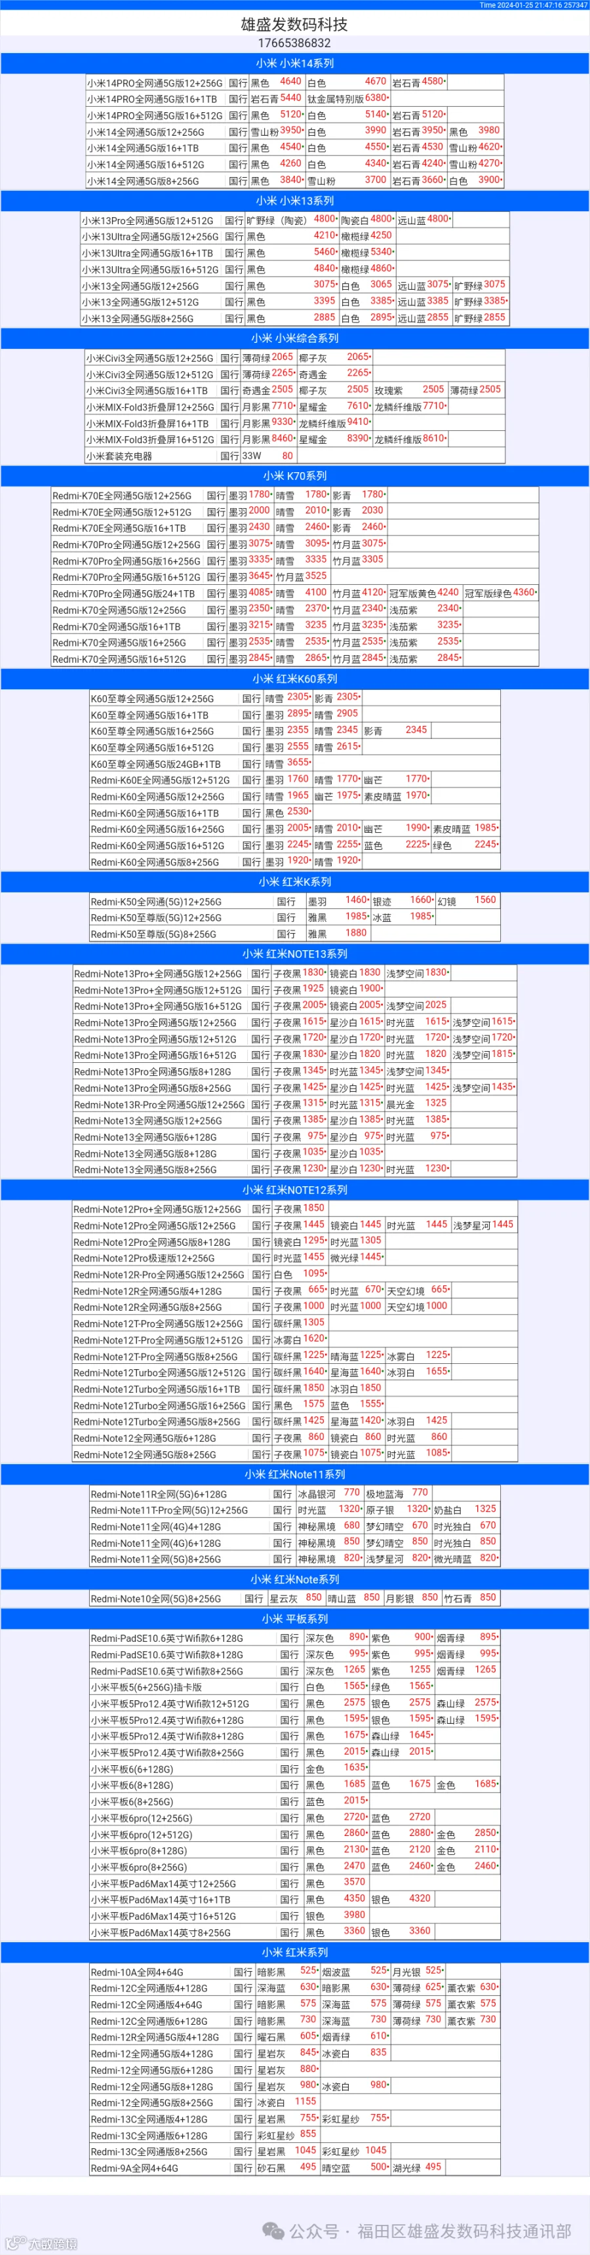Select row Redmi-K70全网通5G版16+512G
The image size is (590, 2255).
tap(294, 658)
